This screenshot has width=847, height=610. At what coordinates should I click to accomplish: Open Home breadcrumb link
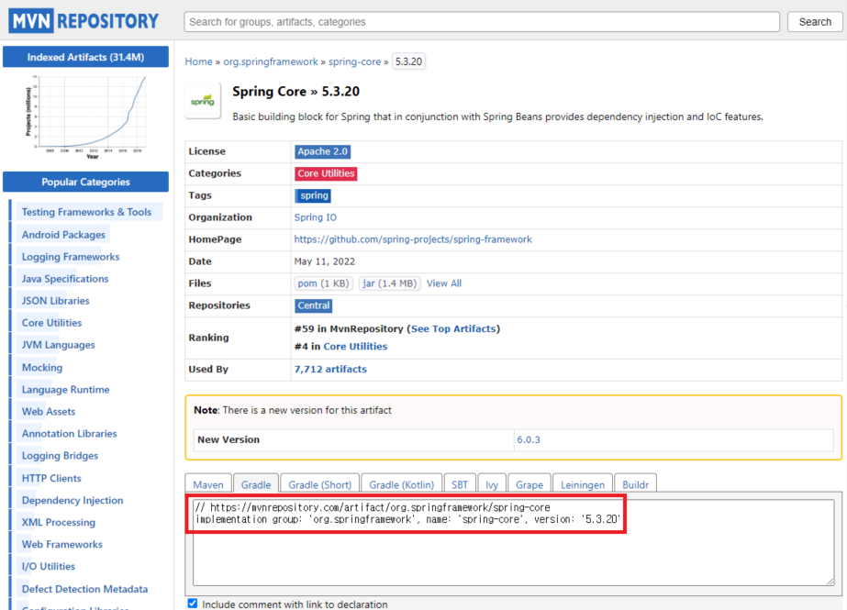click(198, 61)
